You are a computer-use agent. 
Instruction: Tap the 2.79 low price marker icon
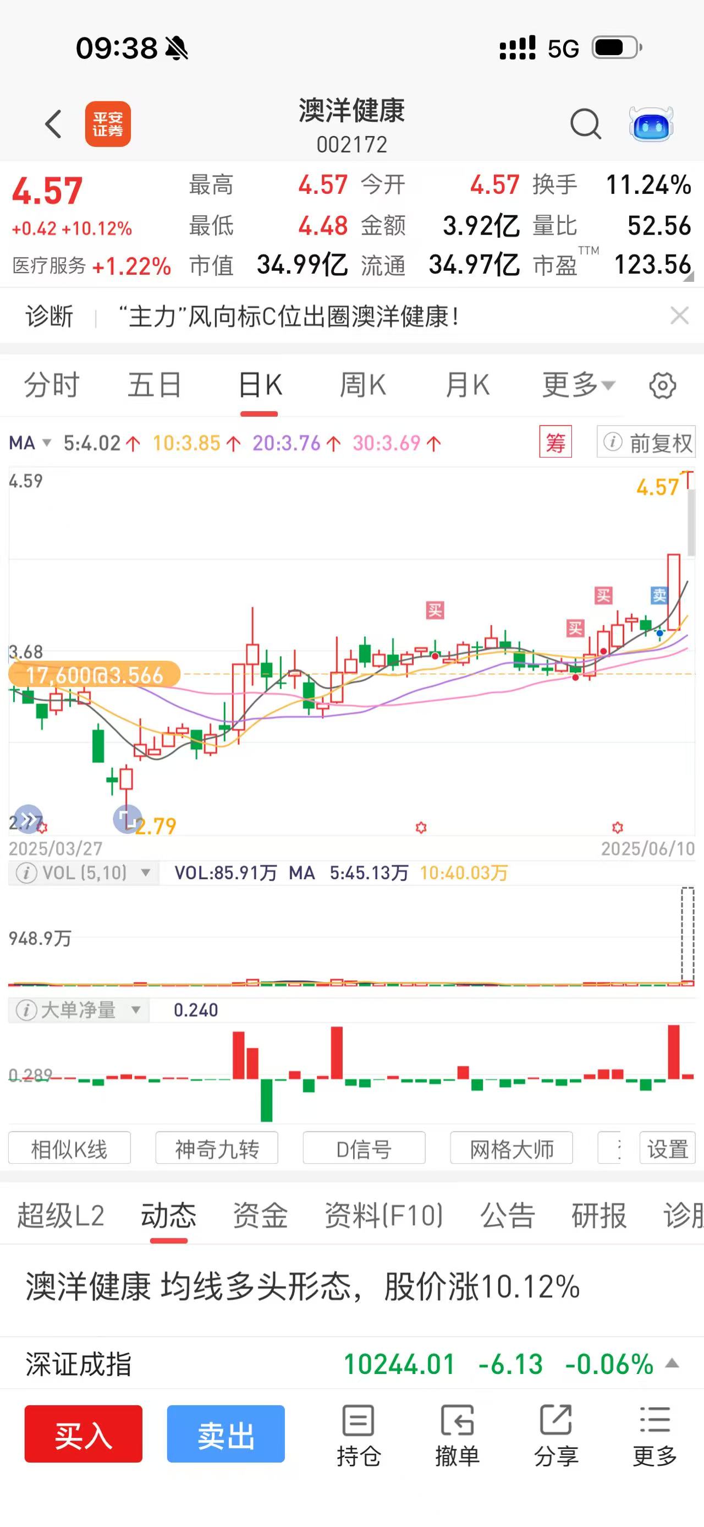click(x=127, y=819)
